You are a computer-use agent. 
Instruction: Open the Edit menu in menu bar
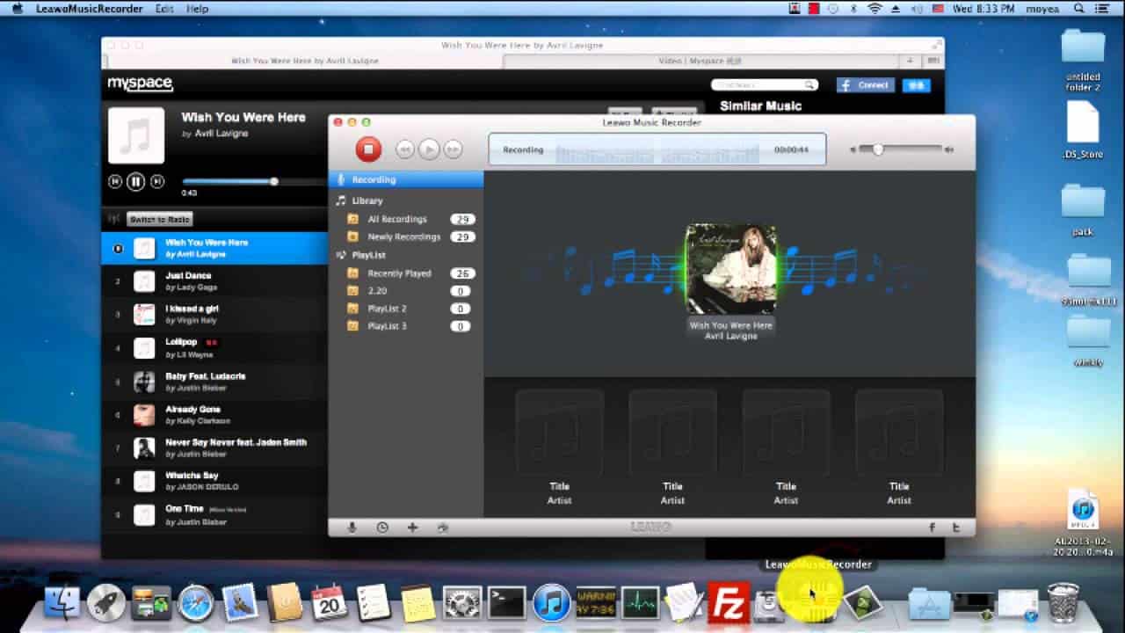164,9
